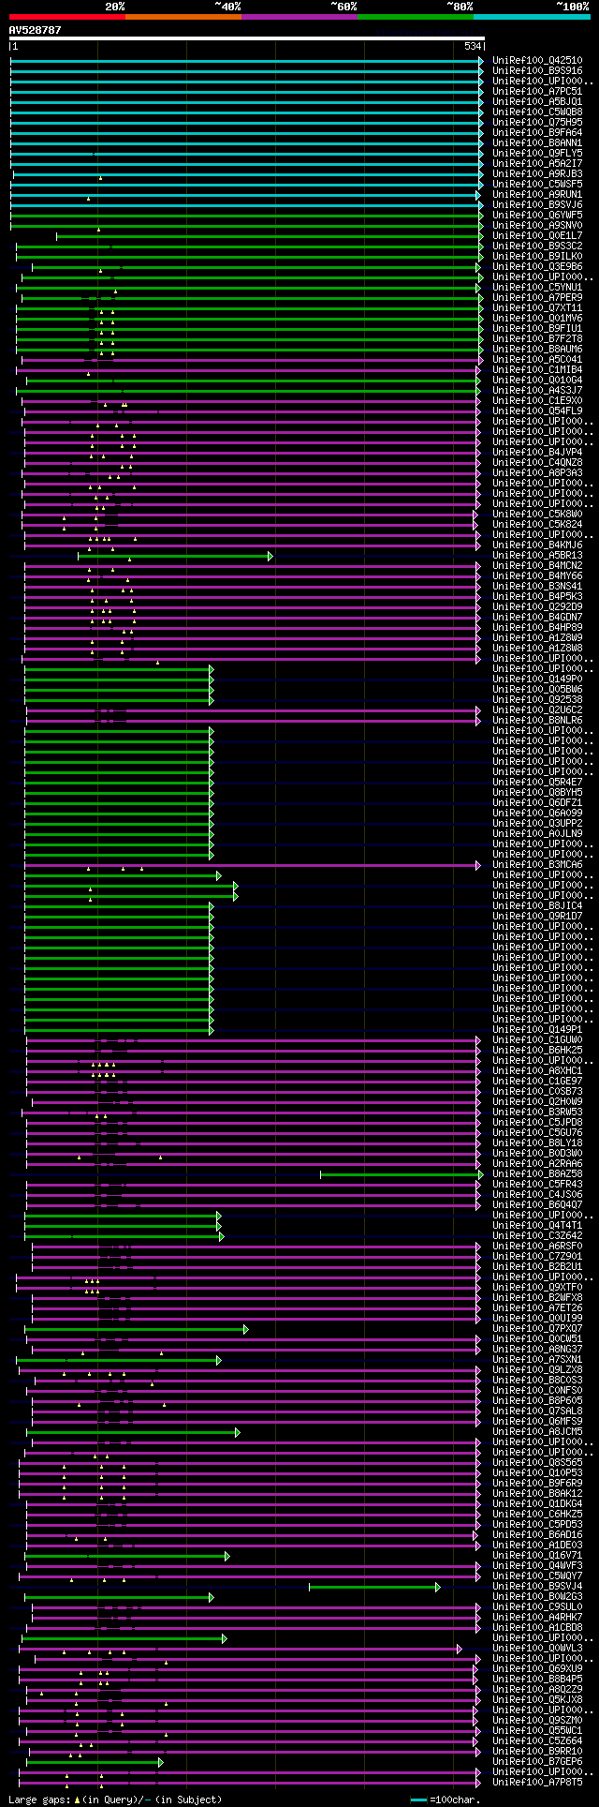Click hit label UniRef100_A7SXN1
Screen dimensions: 599x1807
(539, 1360)
